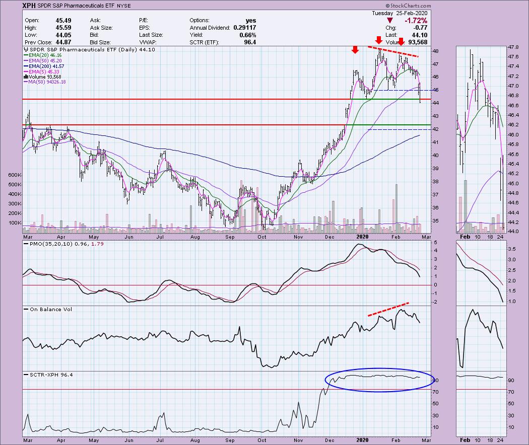Click the blue EMA(200) legend line swatch

(26, 66)
